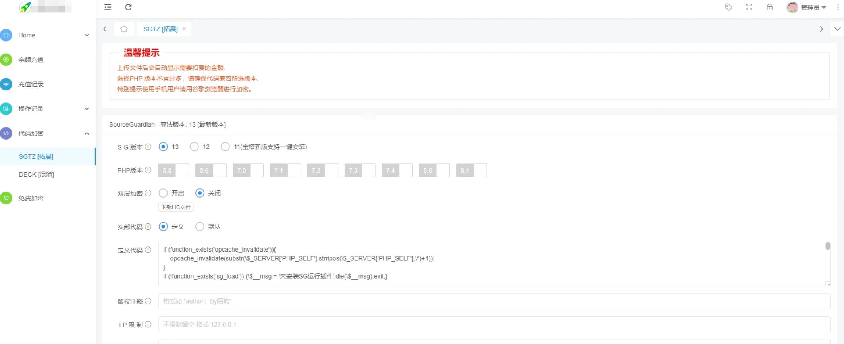
Task: Open SGTZ [拓展] submenu item
Action: tap(48, 156)
